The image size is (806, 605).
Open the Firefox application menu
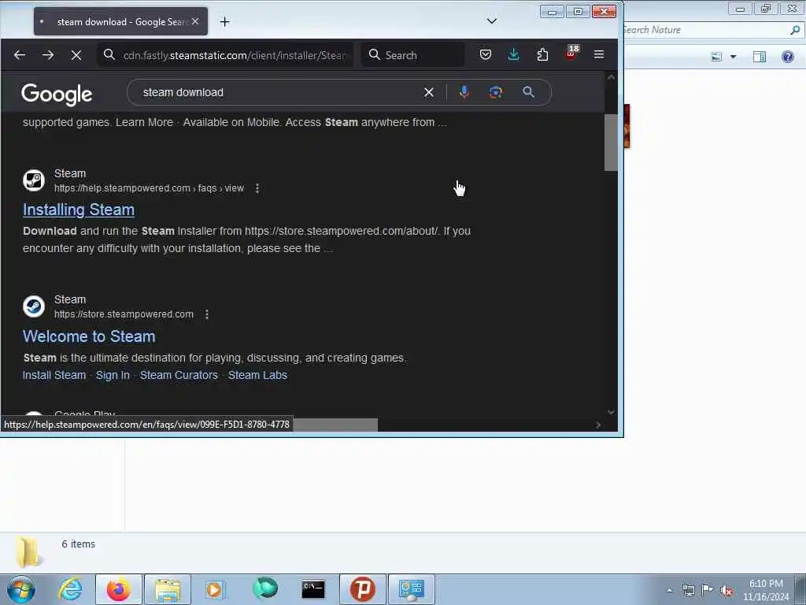[599, 54]
